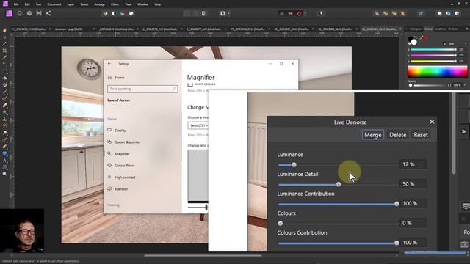Click the cyan channel slider in Colour panel
This screenshot has width=470, height=264.
433,50
